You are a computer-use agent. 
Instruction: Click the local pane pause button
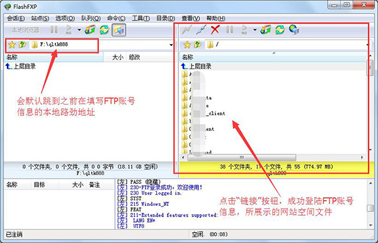tap(54, 30)
